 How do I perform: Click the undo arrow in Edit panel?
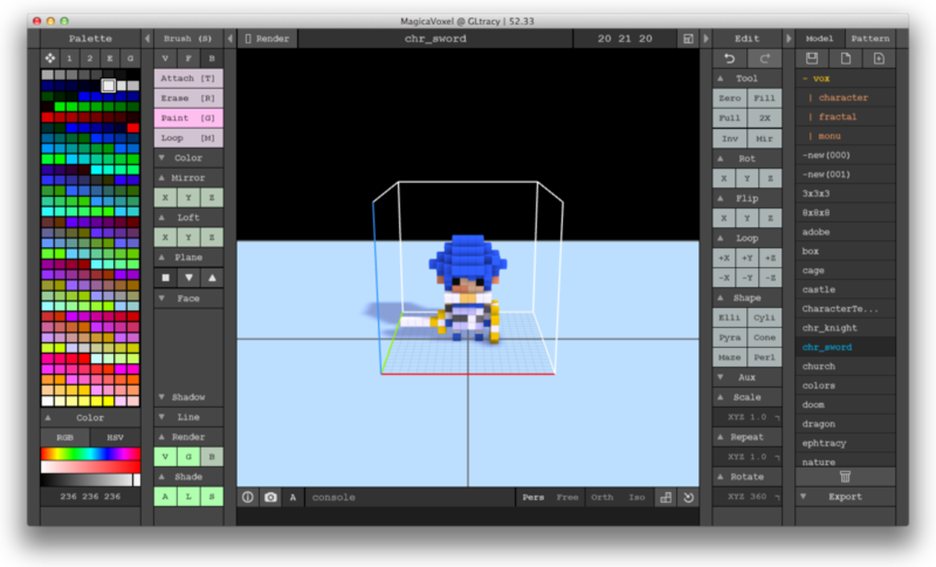pyautogui.click(x=729, y=59)
